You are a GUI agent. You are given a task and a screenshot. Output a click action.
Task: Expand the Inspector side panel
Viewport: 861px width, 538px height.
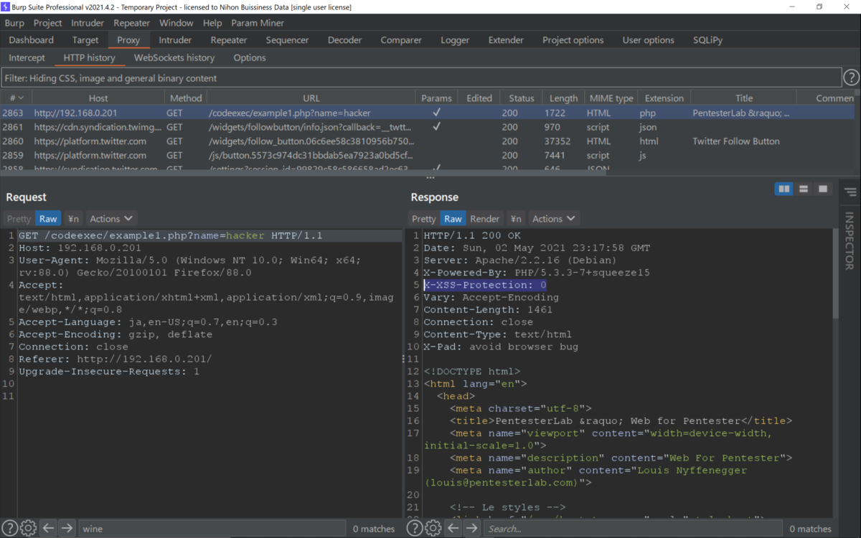click(850, 240)
